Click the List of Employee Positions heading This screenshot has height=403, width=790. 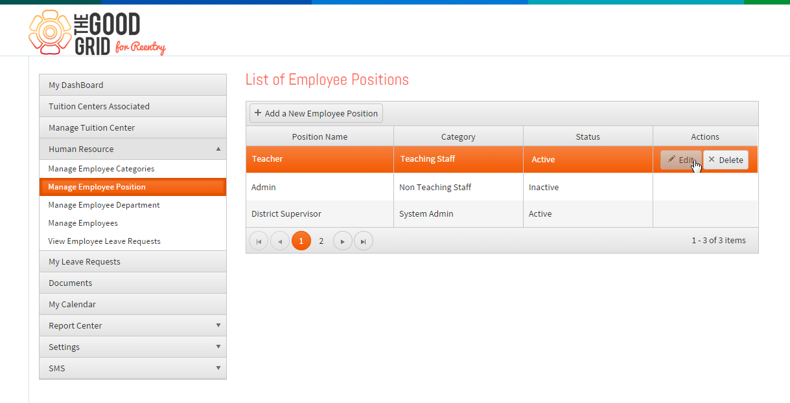pos(327,80)
